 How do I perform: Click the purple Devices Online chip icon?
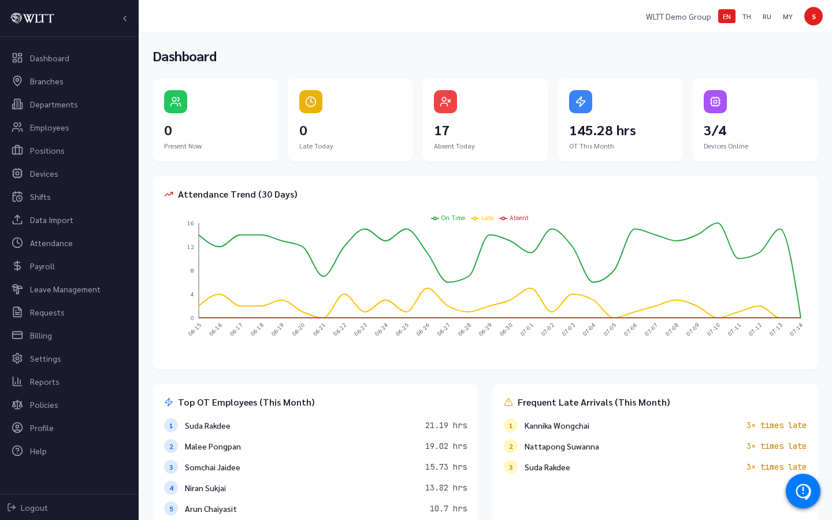click(715, 102)
